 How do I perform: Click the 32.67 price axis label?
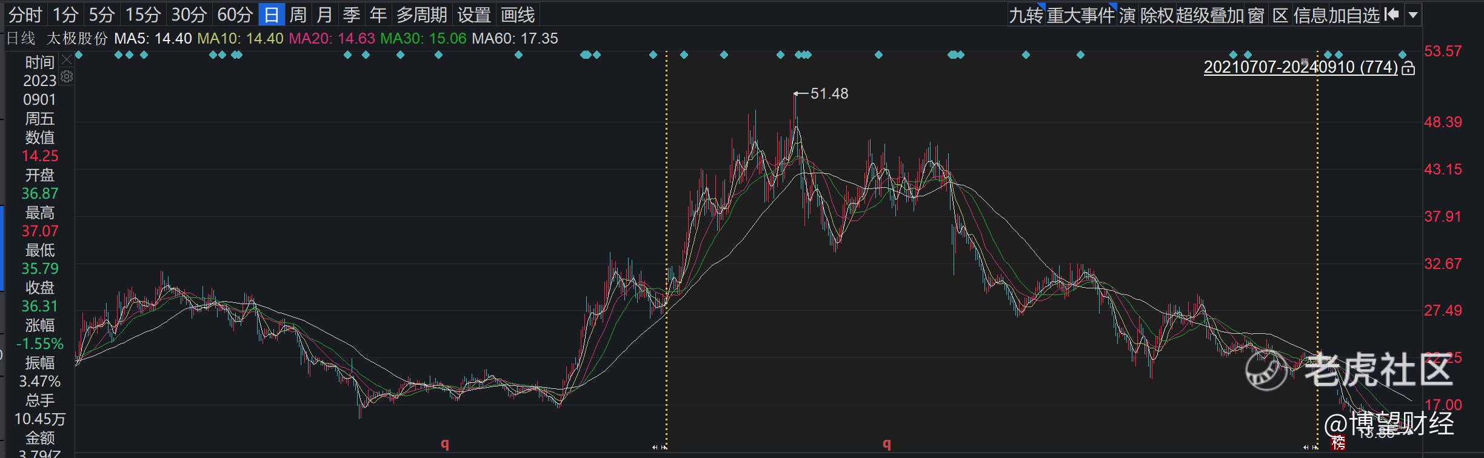1443,264
